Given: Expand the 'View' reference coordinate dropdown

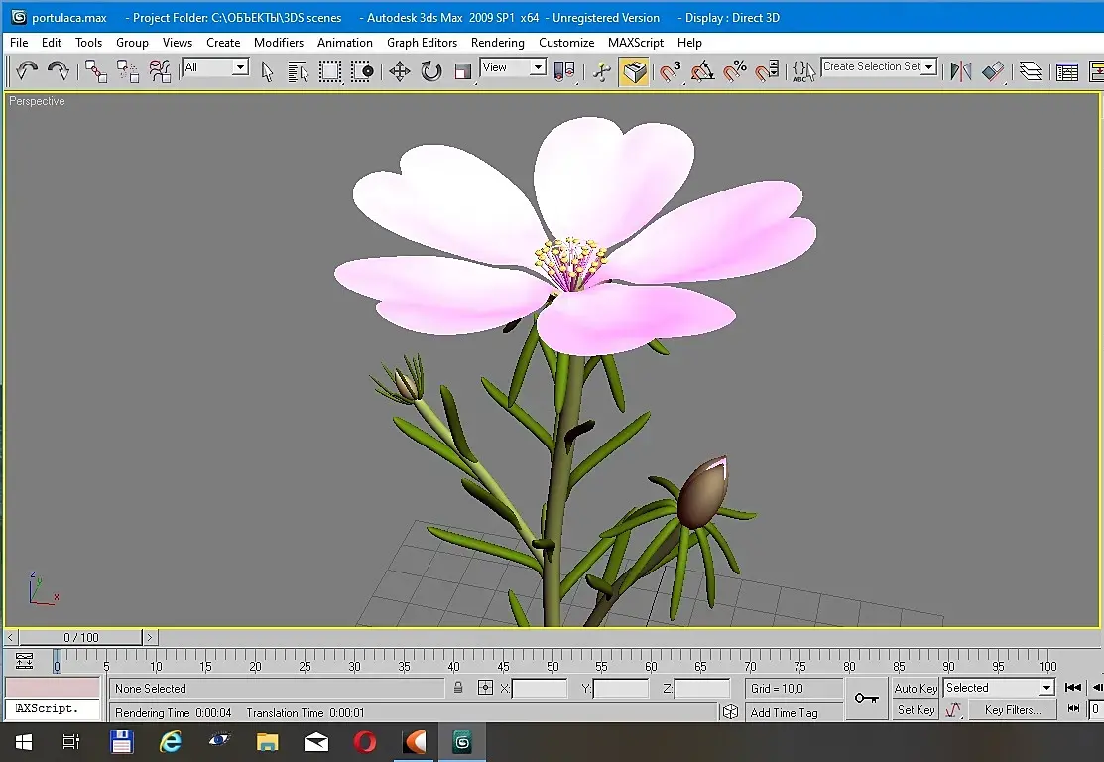Looking at the screenshot, I should point(538,67).
